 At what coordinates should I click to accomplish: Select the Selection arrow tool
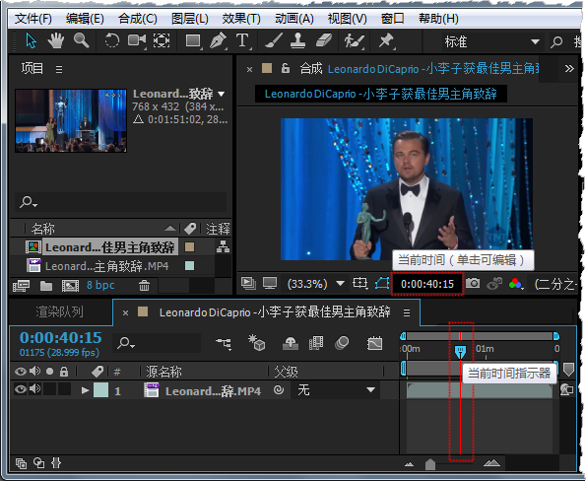pyautogui.click(x=32, y=40)
